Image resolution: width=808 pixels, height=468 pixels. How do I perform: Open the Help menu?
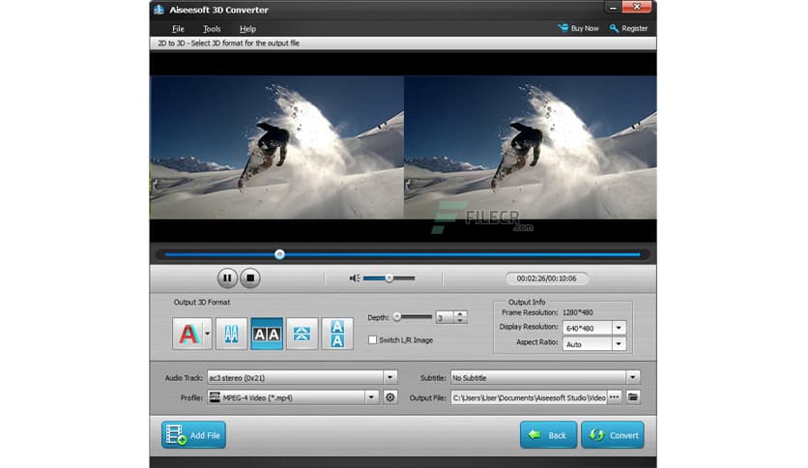point(247,29)
